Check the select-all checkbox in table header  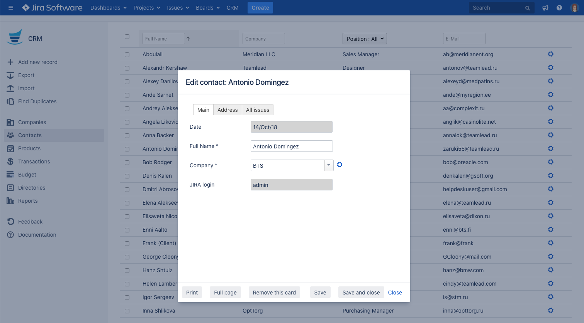(x=127, y=37)
